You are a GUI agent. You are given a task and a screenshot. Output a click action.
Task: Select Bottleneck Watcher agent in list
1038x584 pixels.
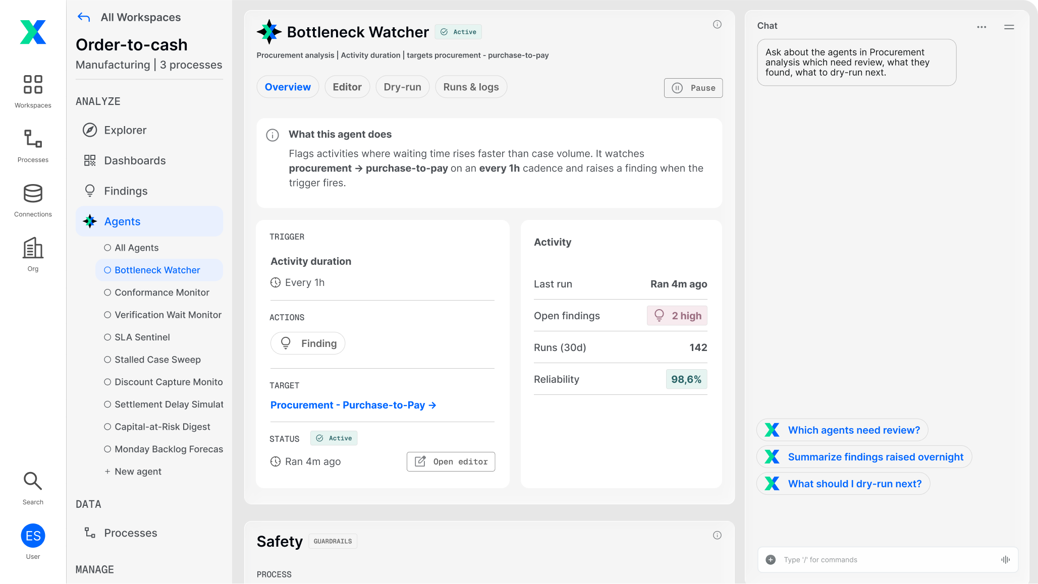(159, 270)
